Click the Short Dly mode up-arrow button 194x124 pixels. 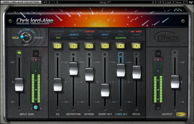105,46
